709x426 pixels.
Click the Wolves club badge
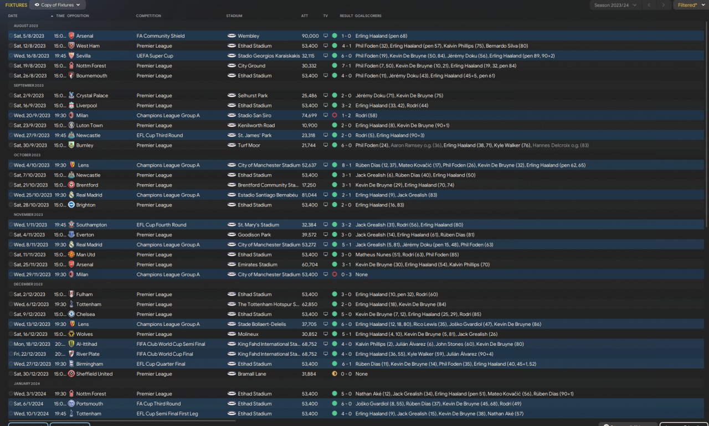71,335
